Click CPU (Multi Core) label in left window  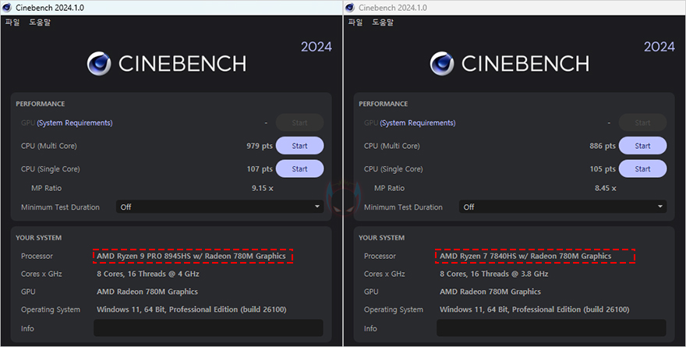[49, 146]
